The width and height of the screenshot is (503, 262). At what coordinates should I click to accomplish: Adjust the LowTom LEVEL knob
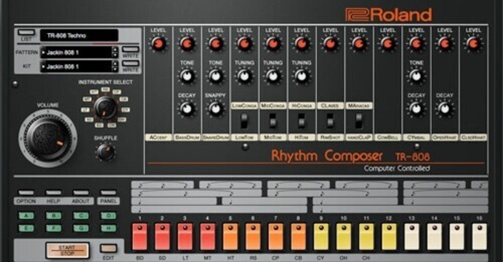pyautogui.click(x=244, y=44)
